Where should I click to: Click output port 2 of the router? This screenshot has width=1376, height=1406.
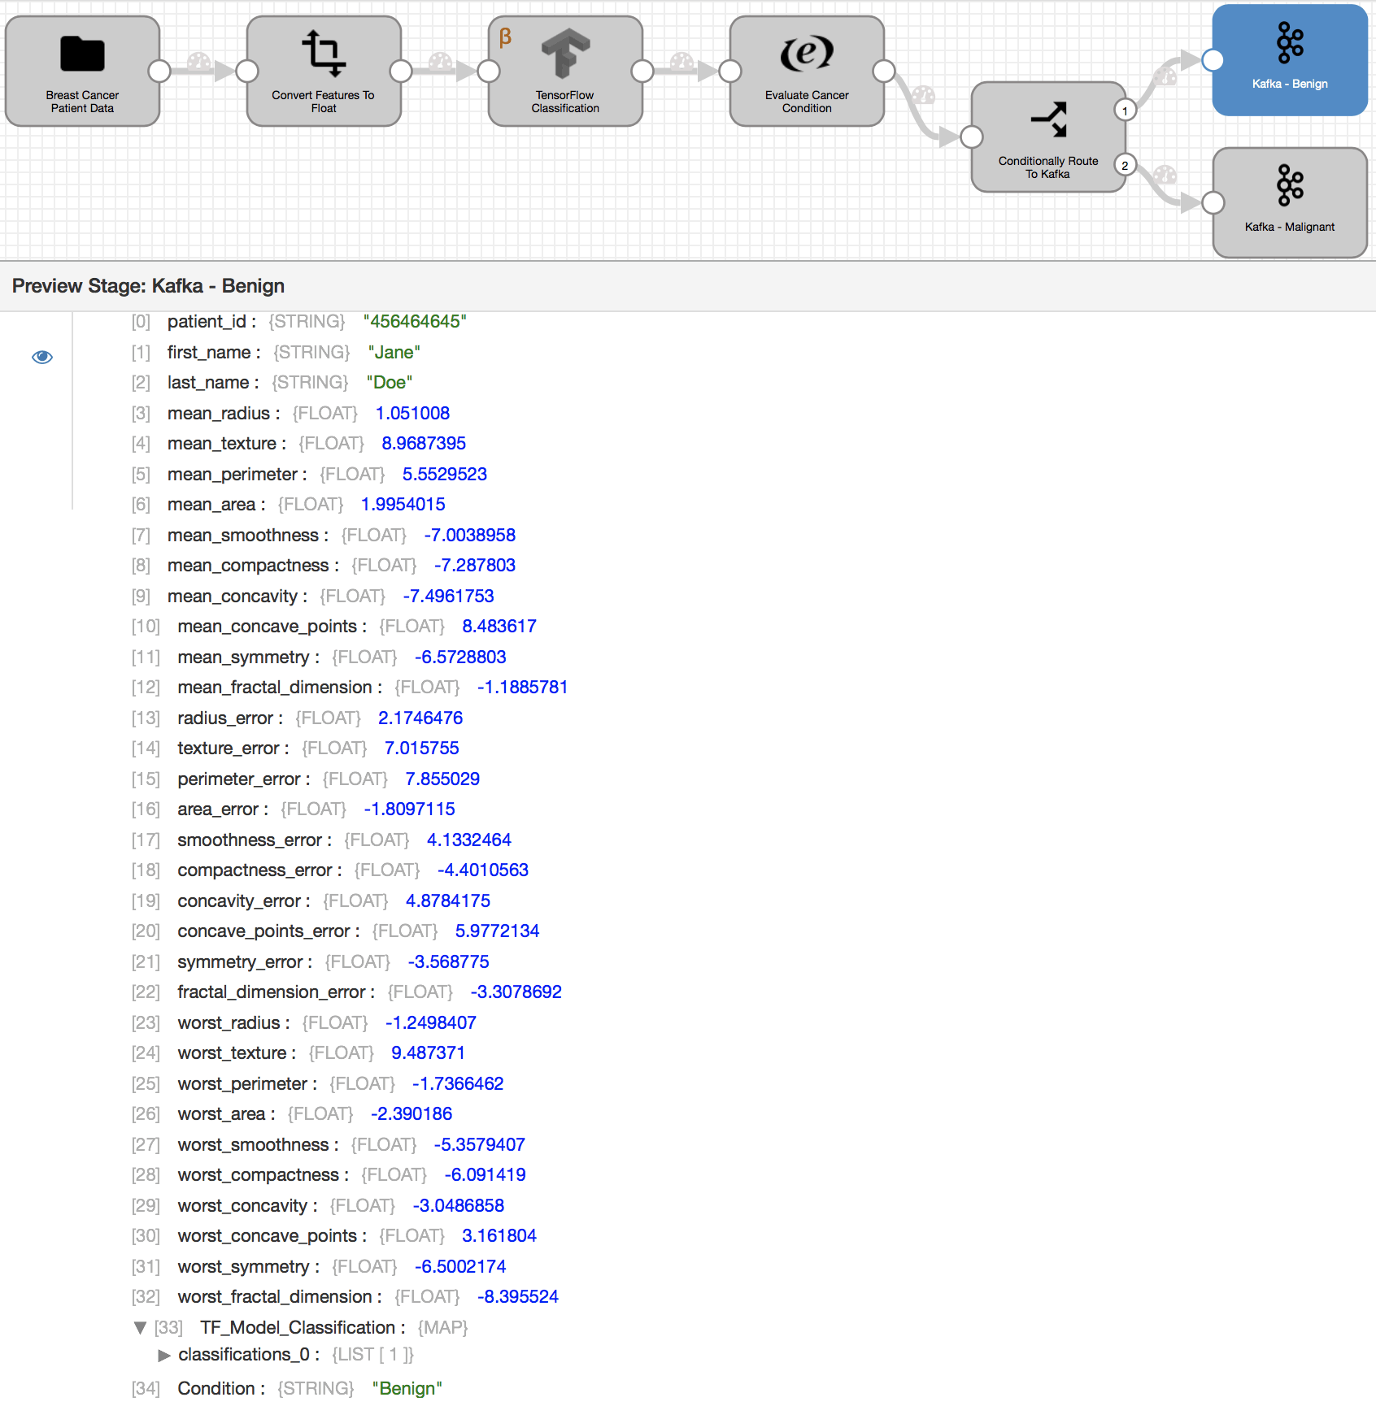1125,166
